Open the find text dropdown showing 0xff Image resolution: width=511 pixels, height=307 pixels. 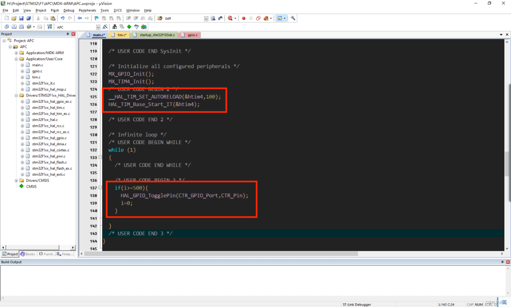[206, 19]
